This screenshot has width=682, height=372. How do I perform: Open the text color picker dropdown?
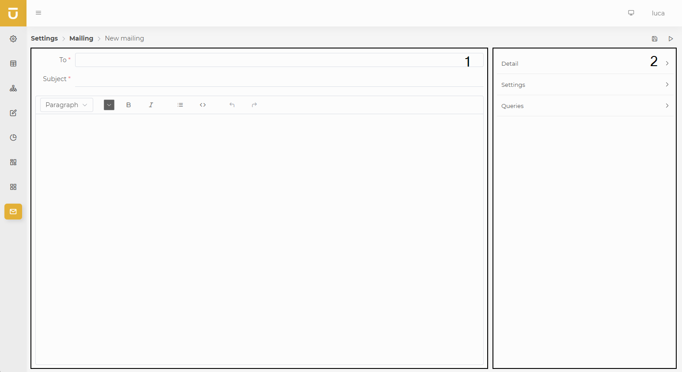pos(109,105)
